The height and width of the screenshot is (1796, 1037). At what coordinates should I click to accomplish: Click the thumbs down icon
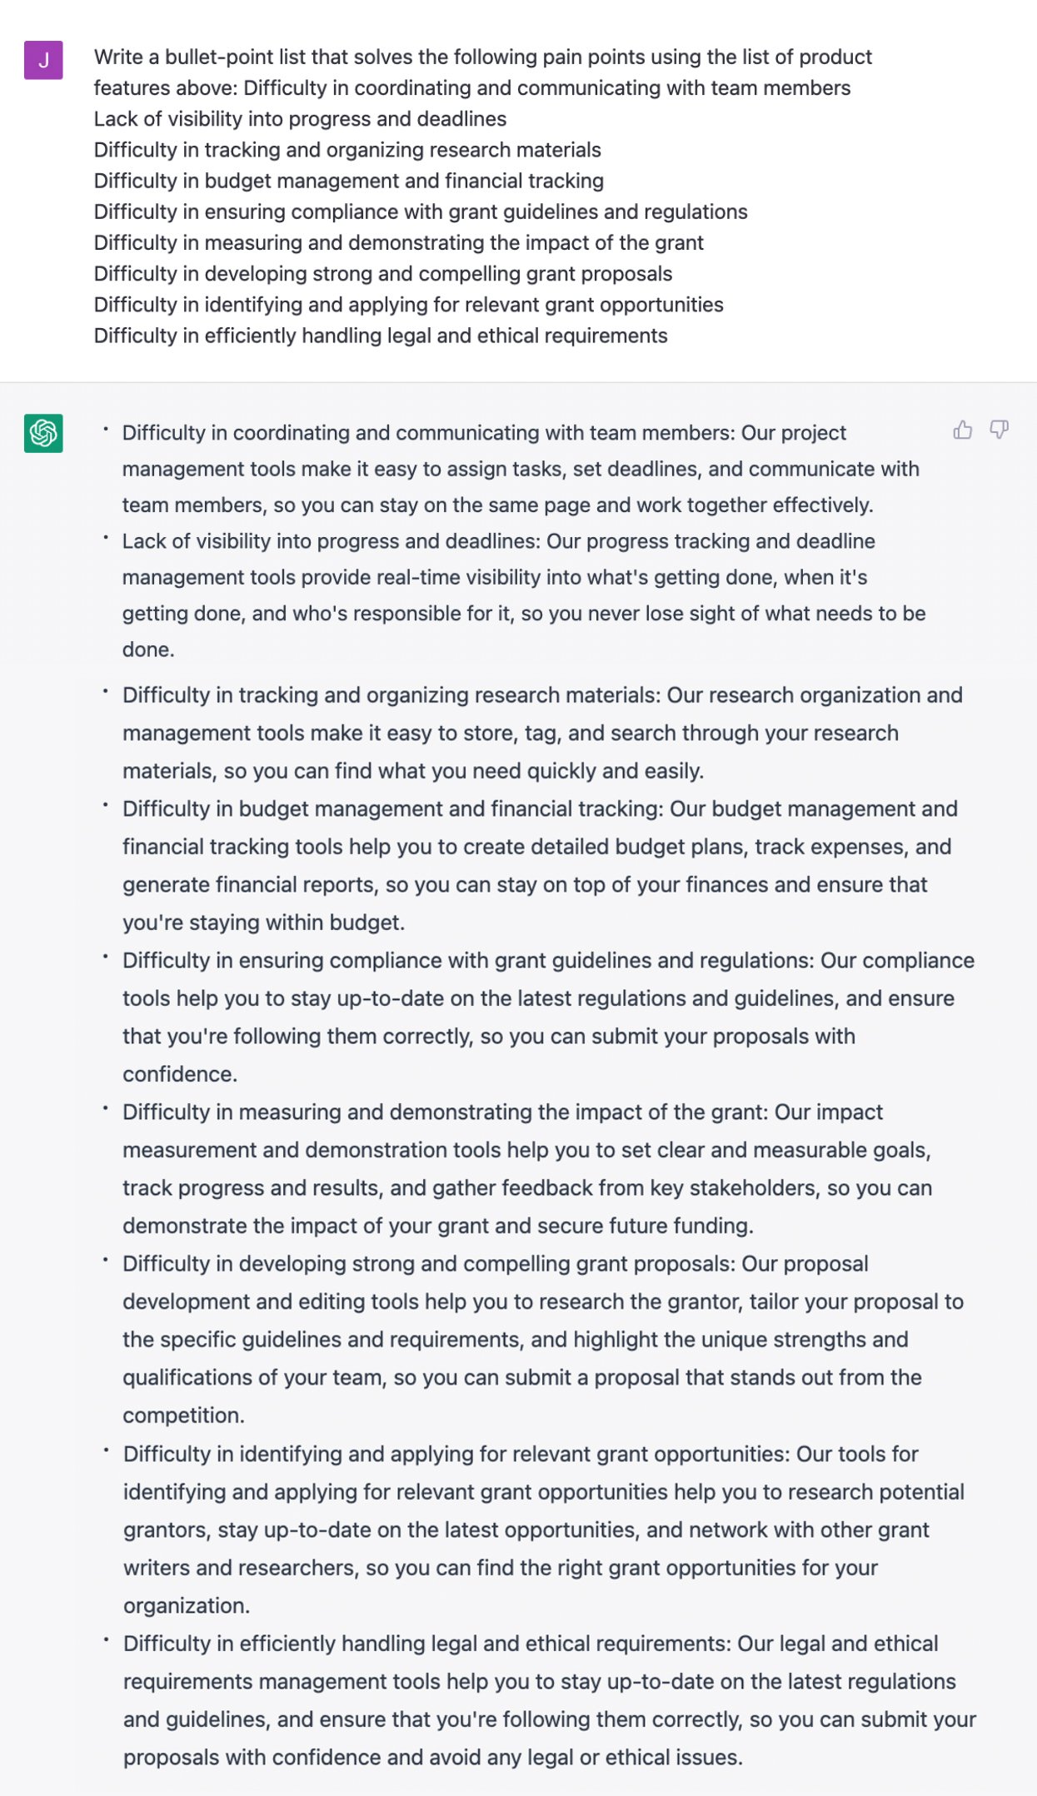[999, 430]
